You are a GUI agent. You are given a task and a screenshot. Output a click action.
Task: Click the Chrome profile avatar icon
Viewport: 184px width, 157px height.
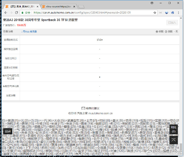[x=152, y=3]
